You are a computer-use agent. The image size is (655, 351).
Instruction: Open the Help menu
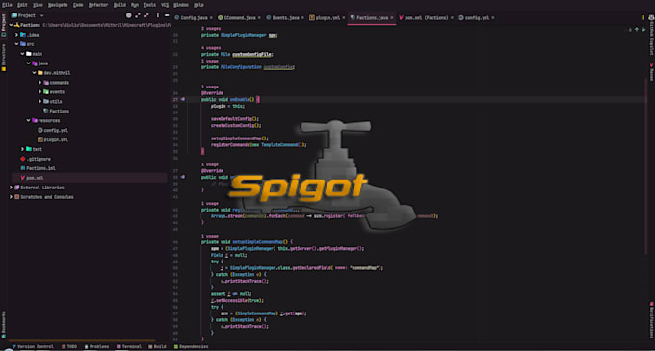(x=198, y=5)
